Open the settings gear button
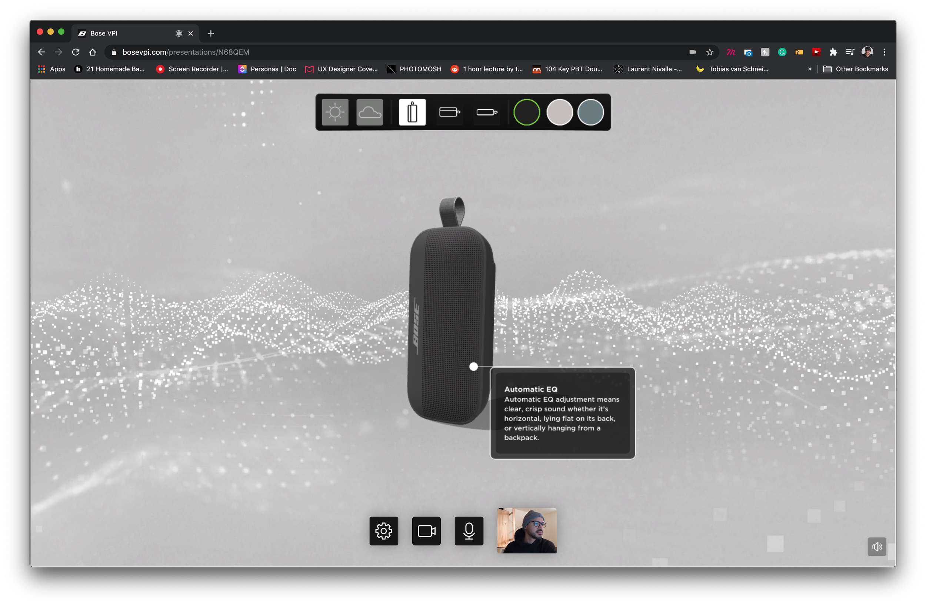 coord(384,531)
